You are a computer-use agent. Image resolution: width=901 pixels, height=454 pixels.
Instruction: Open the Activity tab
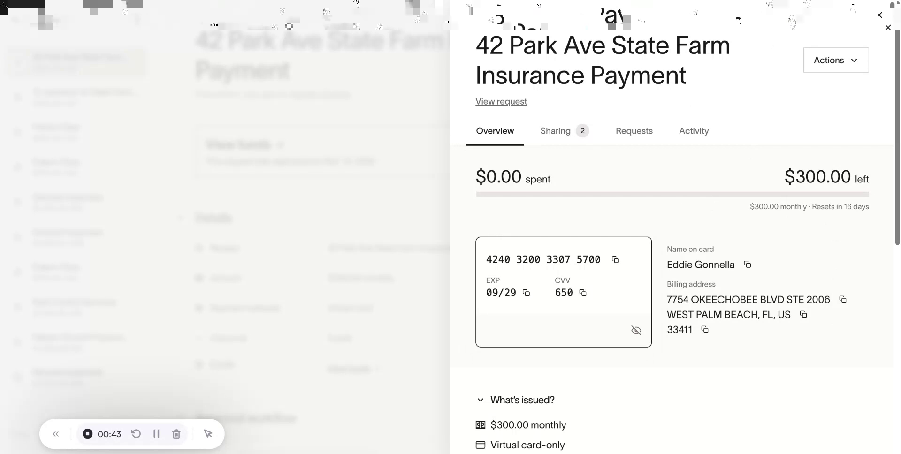(x=694, y=131)
